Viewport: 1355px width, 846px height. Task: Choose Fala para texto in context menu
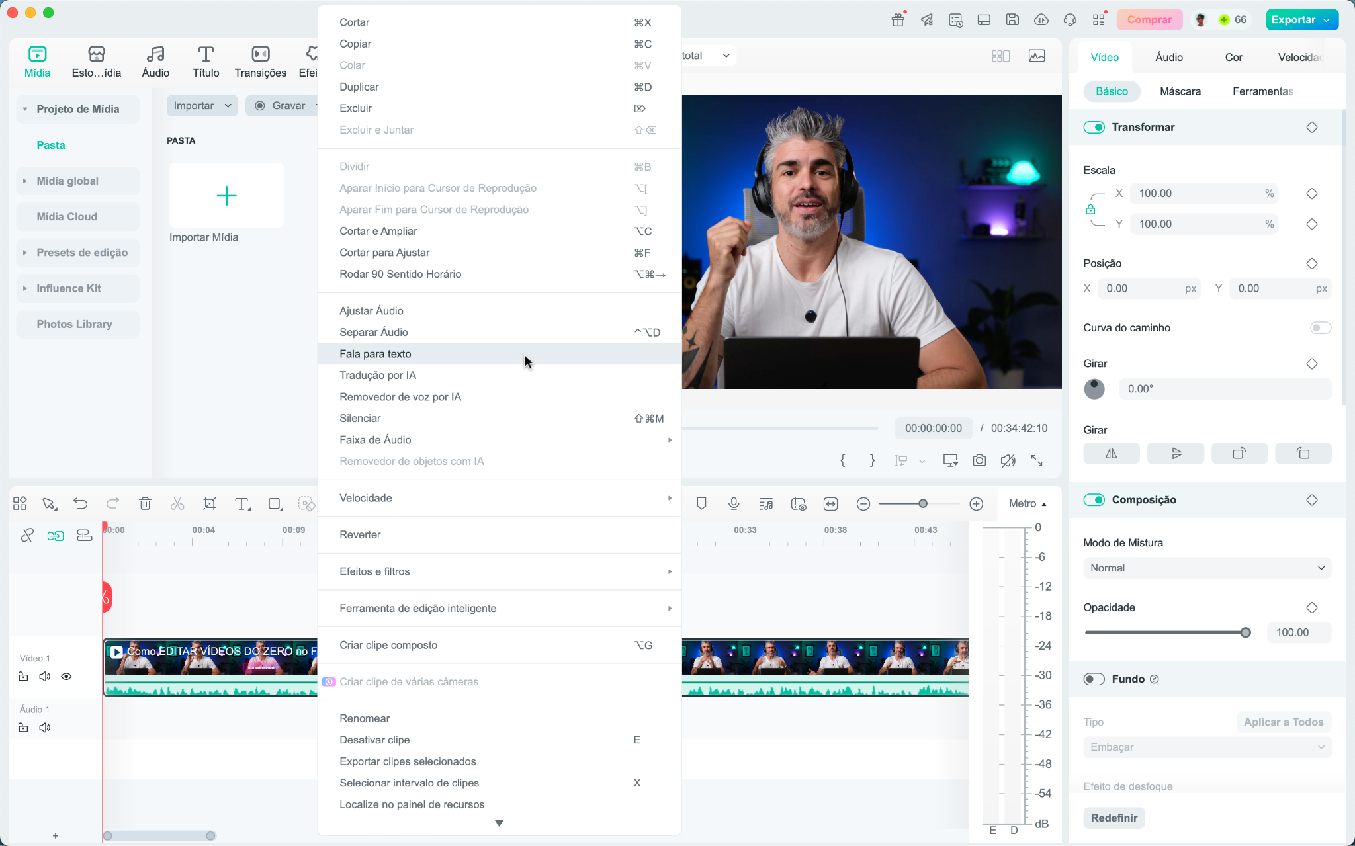click(x=500, y=354)
